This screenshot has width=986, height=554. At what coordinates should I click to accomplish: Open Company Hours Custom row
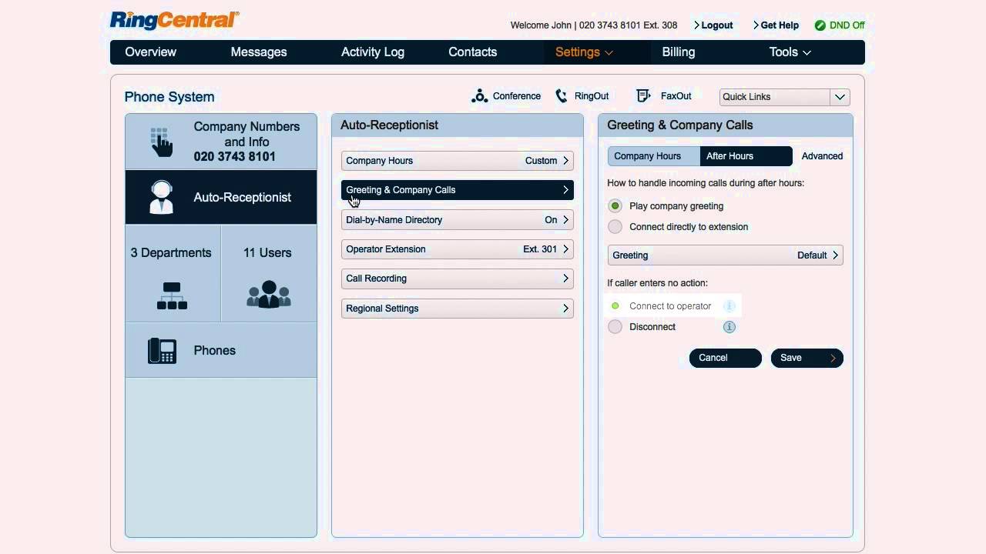point(458,161)
